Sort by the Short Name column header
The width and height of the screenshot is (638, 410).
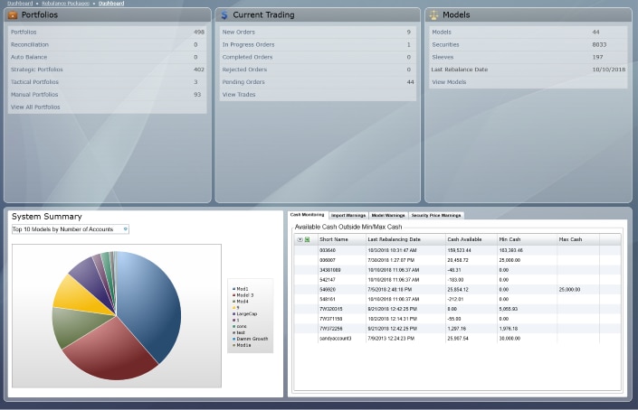click(341, 239)
